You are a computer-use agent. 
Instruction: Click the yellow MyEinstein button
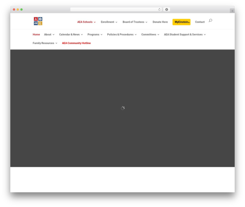pyautogui.click(x=181, y=22)
